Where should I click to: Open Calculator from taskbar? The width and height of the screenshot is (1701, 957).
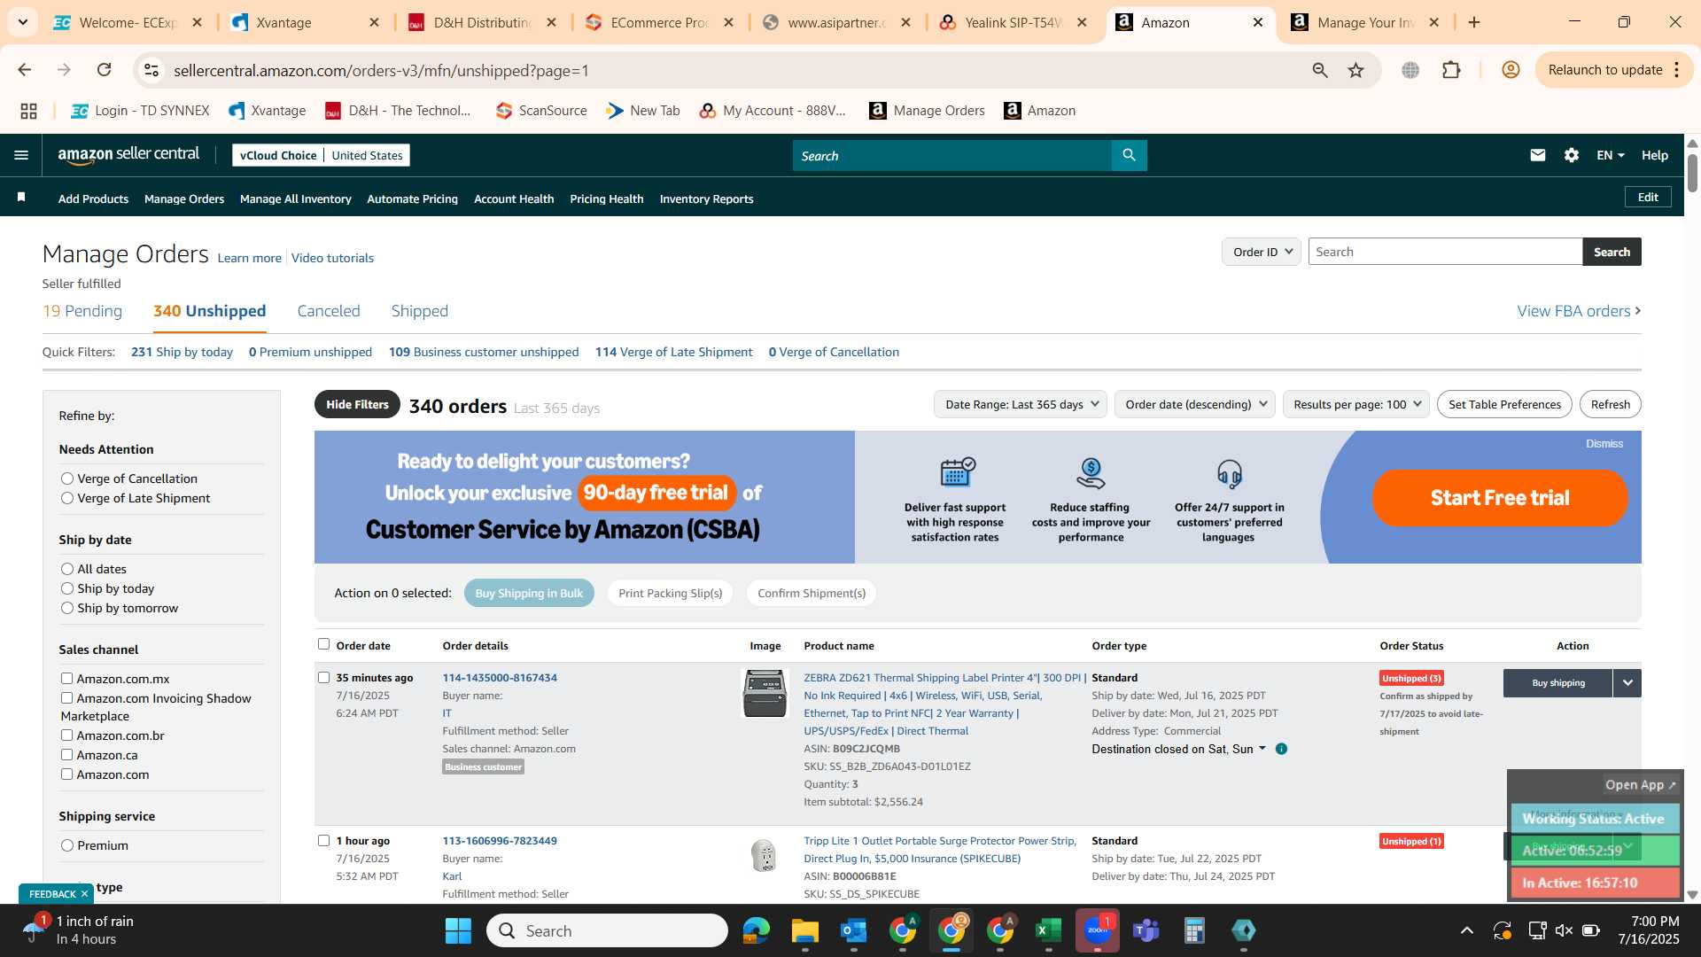coord(1194,930)
